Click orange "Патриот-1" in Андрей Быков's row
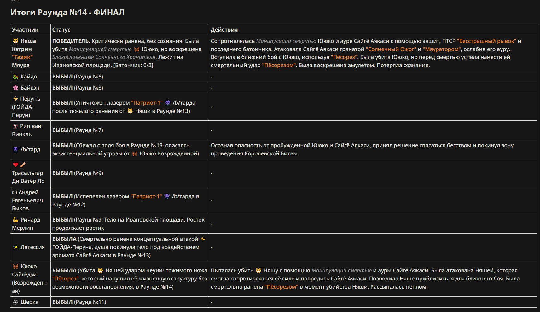The width and height of the screenshot is (540, 312). (x=146, y=196)
